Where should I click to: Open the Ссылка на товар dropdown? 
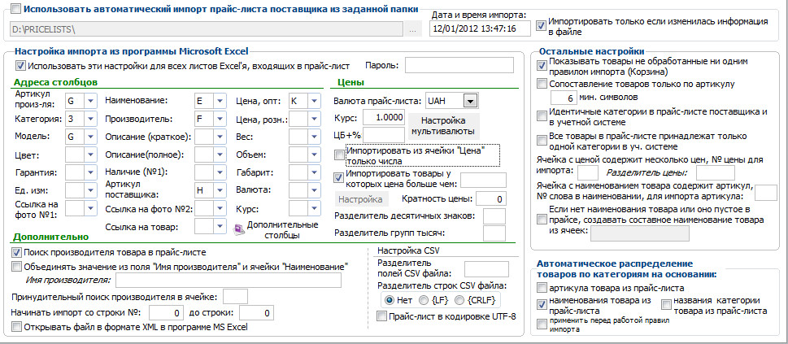click(220, 226)
